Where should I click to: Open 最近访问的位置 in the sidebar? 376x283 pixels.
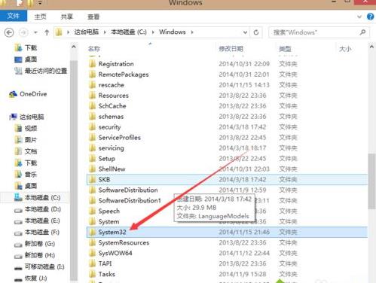click(41, 71)
